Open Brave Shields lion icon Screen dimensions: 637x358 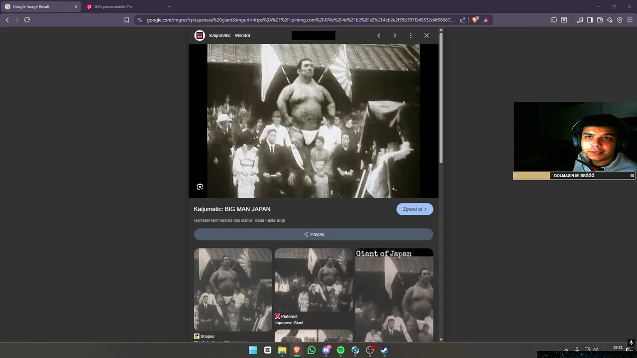click(x=475, y=20)
